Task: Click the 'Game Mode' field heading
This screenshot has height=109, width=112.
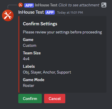Action: (x=34, y=80)
